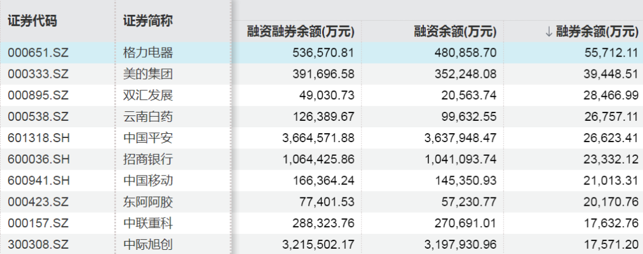Image resolution: width=643 pixels, height=254 pixels.
Task: Click value 270,691.01 in 中联重科 row
Action: pos(466,223)
